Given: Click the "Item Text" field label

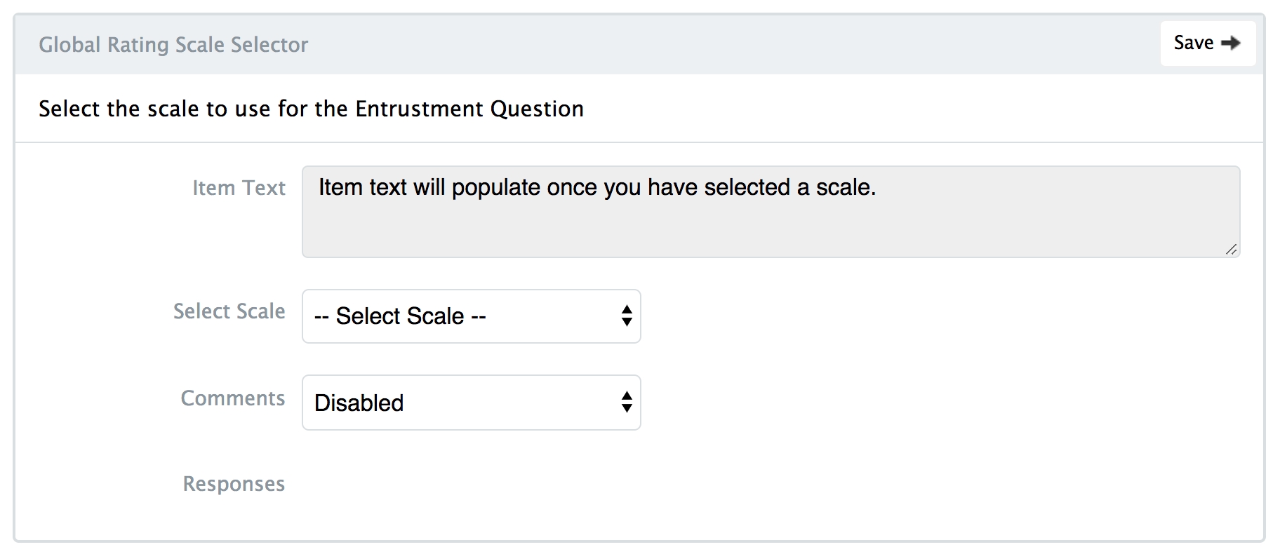Looking at the screenshot, I should tap(239, 188).
